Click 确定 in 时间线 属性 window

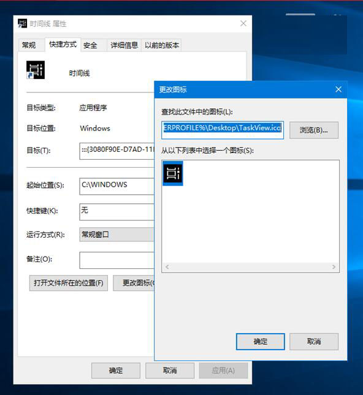[116, 371]
